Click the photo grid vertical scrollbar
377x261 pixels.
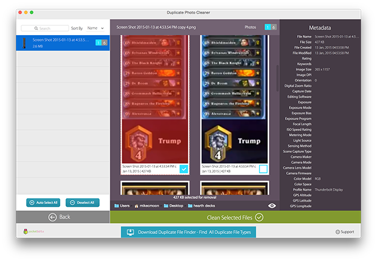277,78
